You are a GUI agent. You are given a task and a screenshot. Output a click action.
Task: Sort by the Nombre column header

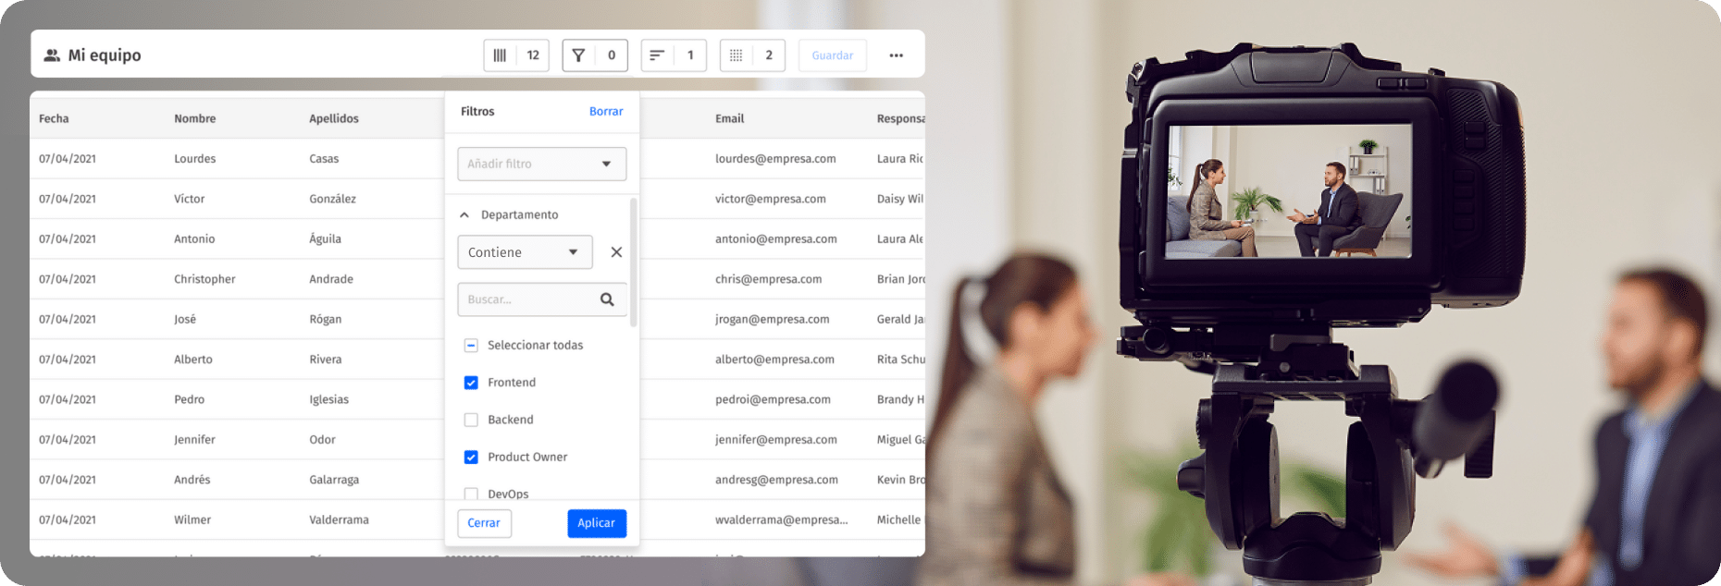pyautogui.click(x=195, y=118)
